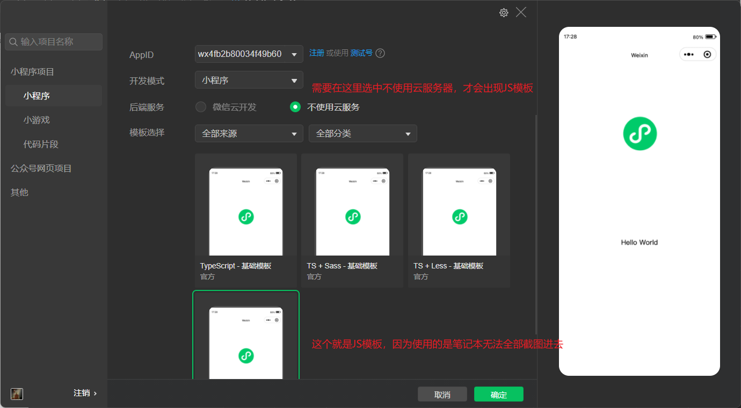Expand the 开发模式 dropdown
This screenshot has height=408, width=741.
[249, 80]
